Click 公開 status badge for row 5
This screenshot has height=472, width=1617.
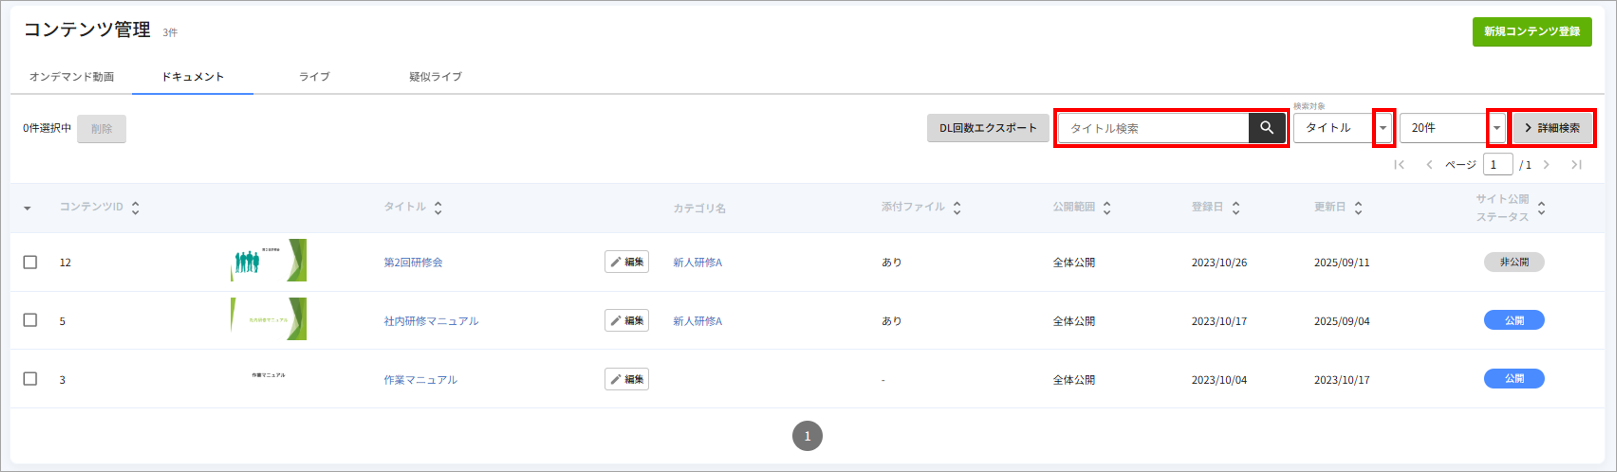point(1514,320)
